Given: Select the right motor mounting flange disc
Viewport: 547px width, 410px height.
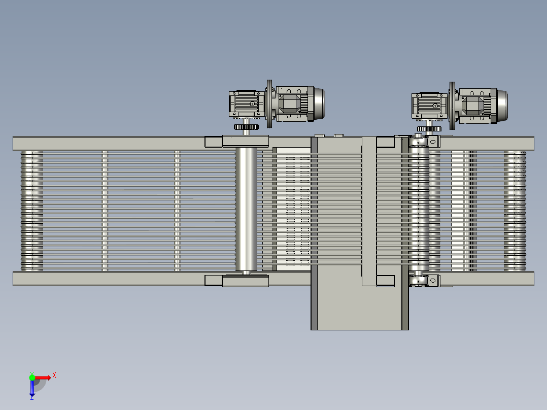Looking at the screenshot, I should [x=452, y=106].
